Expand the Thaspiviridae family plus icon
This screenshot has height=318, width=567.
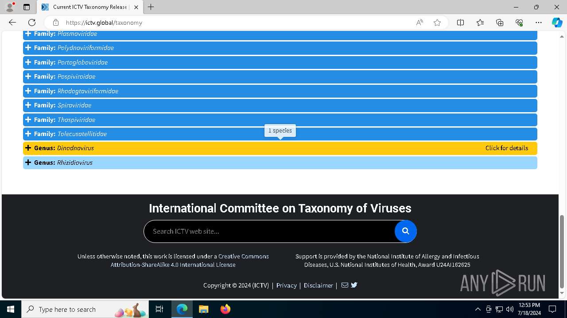point(28,120)
